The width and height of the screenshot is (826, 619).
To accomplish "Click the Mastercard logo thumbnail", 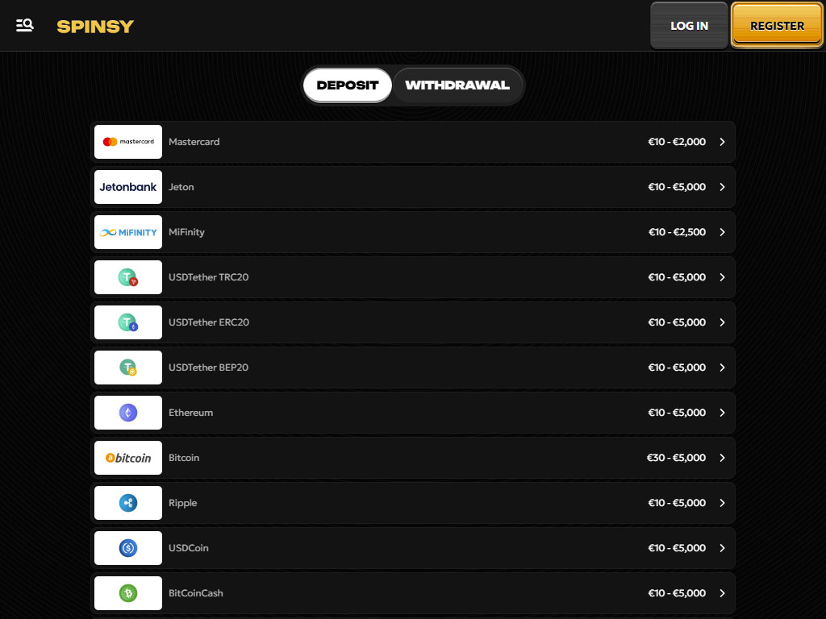I will [128, 142].
